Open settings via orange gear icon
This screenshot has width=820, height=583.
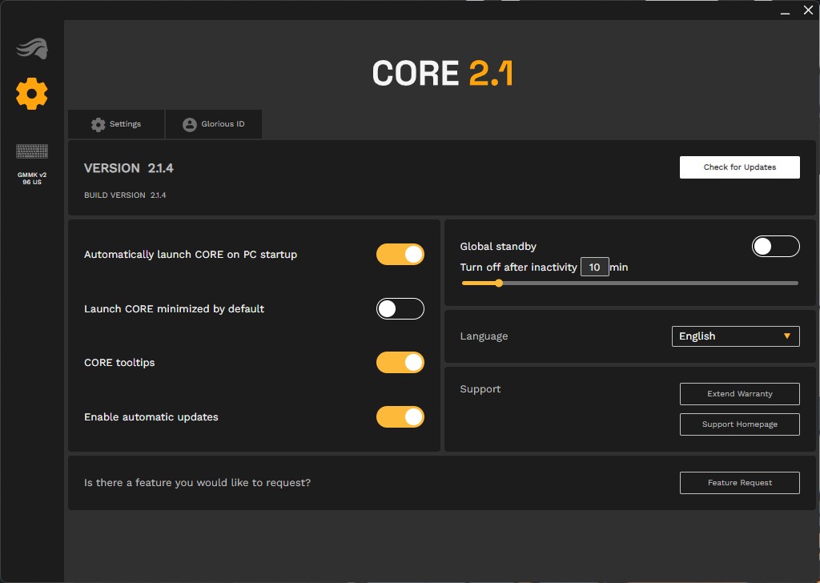pos(32,94)
